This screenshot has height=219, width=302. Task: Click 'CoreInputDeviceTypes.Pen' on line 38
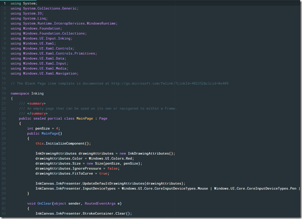click(272, 189)
